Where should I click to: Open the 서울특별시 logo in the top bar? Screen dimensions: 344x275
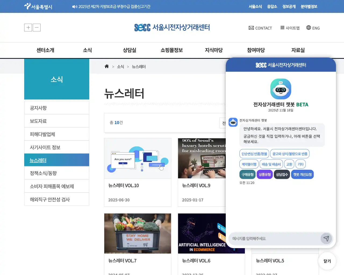pos(38,6)
